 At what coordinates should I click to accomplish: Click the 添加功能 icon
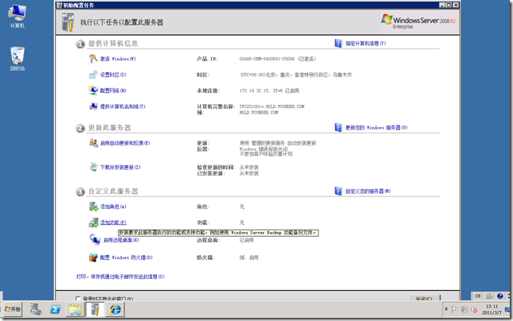(x=93, y=222)
